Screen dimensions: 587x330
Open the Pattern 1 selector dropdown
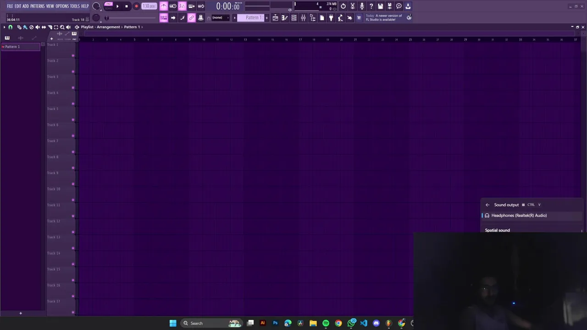click(250, 17)
